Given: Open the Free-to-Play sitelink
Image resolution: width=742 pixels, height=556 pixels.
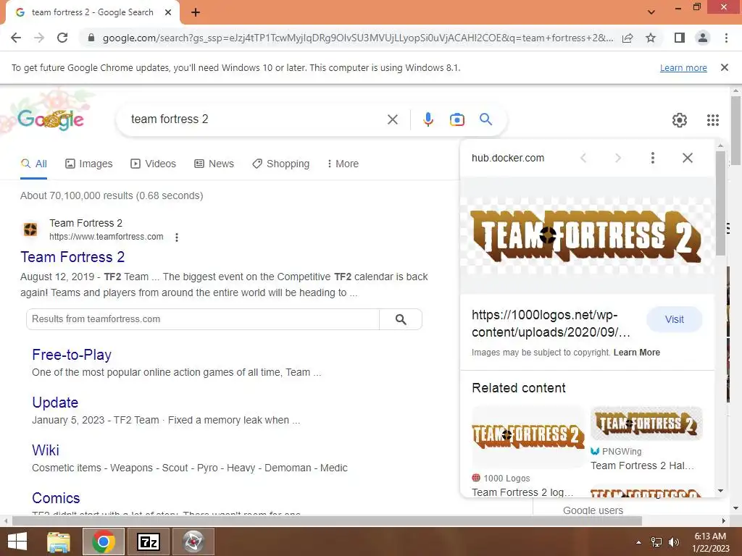Looking at the screenshot, I should pyautogui.click(x=72, y=355).
